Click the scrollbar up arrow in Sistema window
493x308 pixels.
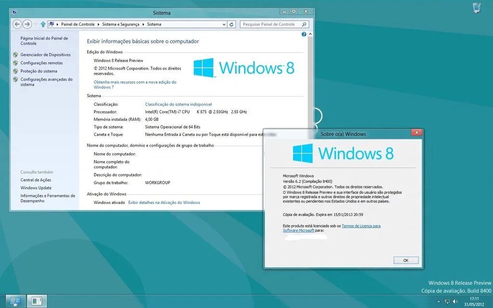coord(311,34)
